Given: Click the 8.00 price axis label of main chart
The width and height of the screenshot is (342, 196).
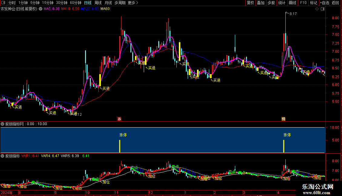Looking at the screenshot, I should tap(335, 18).
